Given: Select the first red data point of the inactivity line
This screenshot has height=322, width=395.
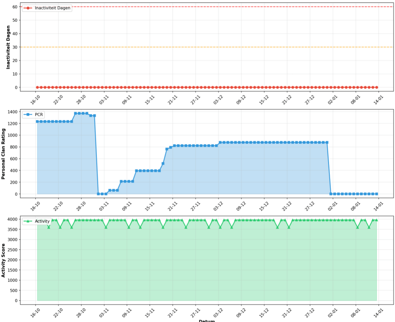Looking at the screenshot, I should tap(37, 87).
